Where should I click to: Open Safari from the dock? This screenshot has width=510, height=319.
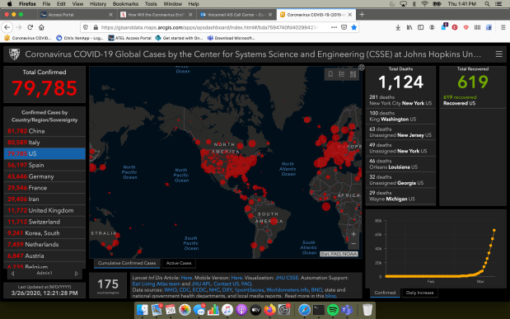tap(305, 310)
